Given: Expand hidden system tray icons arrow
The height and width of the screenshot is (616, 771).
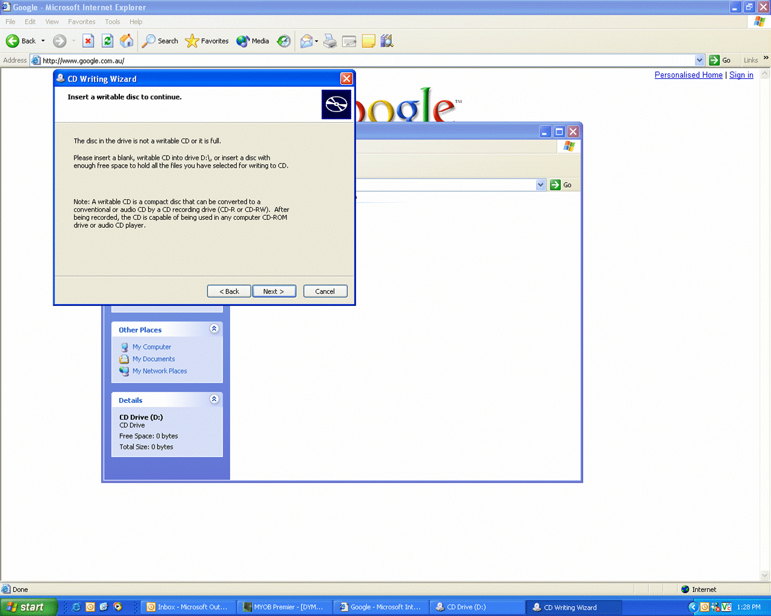Looking at the screenshot, I should [693, 607].
